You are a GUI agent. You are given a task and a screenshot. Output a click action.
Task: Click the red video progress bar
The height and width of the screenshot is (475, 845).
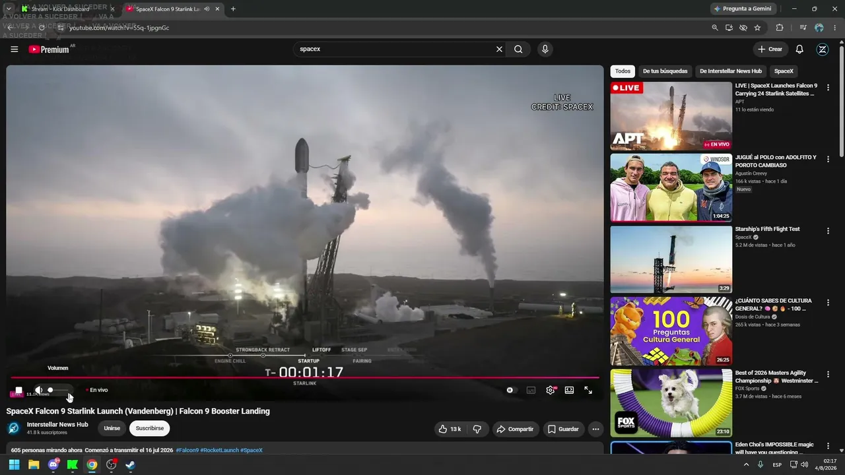(x=304, y=377)
